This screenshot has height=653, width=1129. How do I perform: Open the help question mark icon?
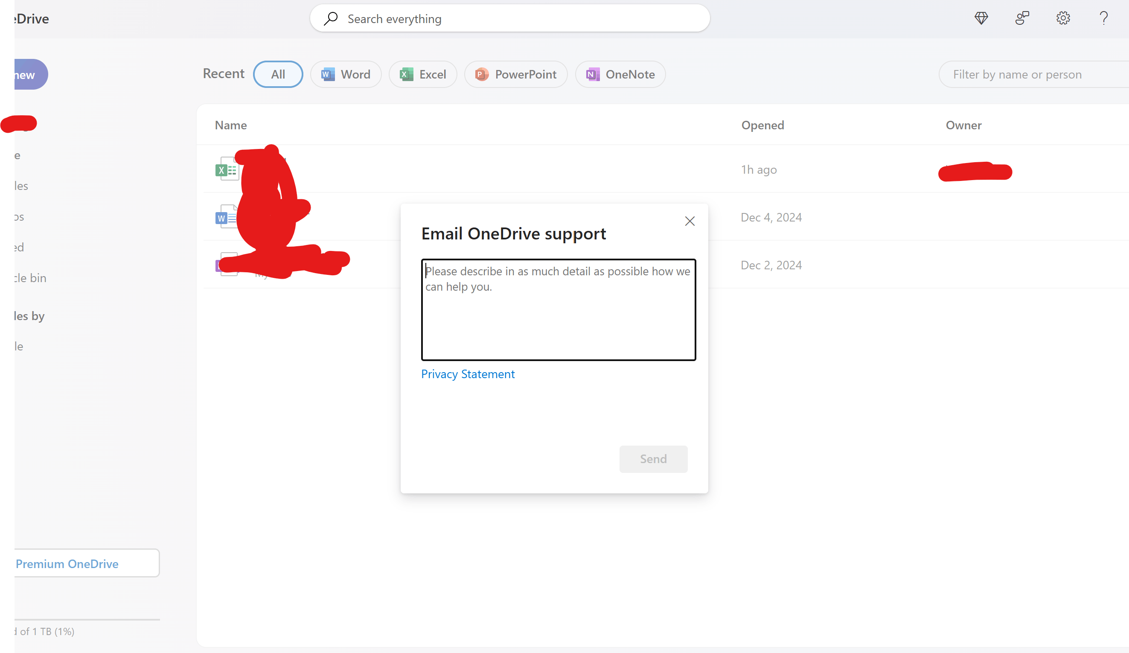point(1103,18)
